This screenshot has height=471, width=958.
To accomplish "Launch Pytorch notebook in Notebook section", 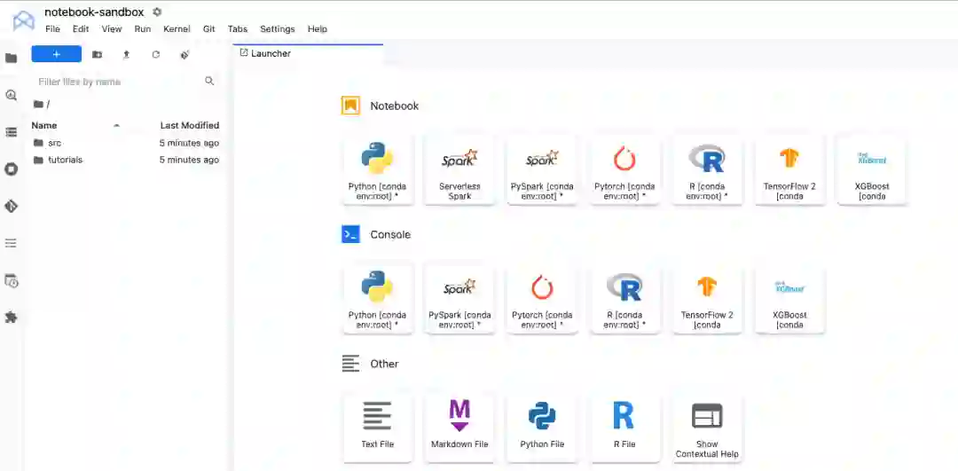I will coord(624,169).
